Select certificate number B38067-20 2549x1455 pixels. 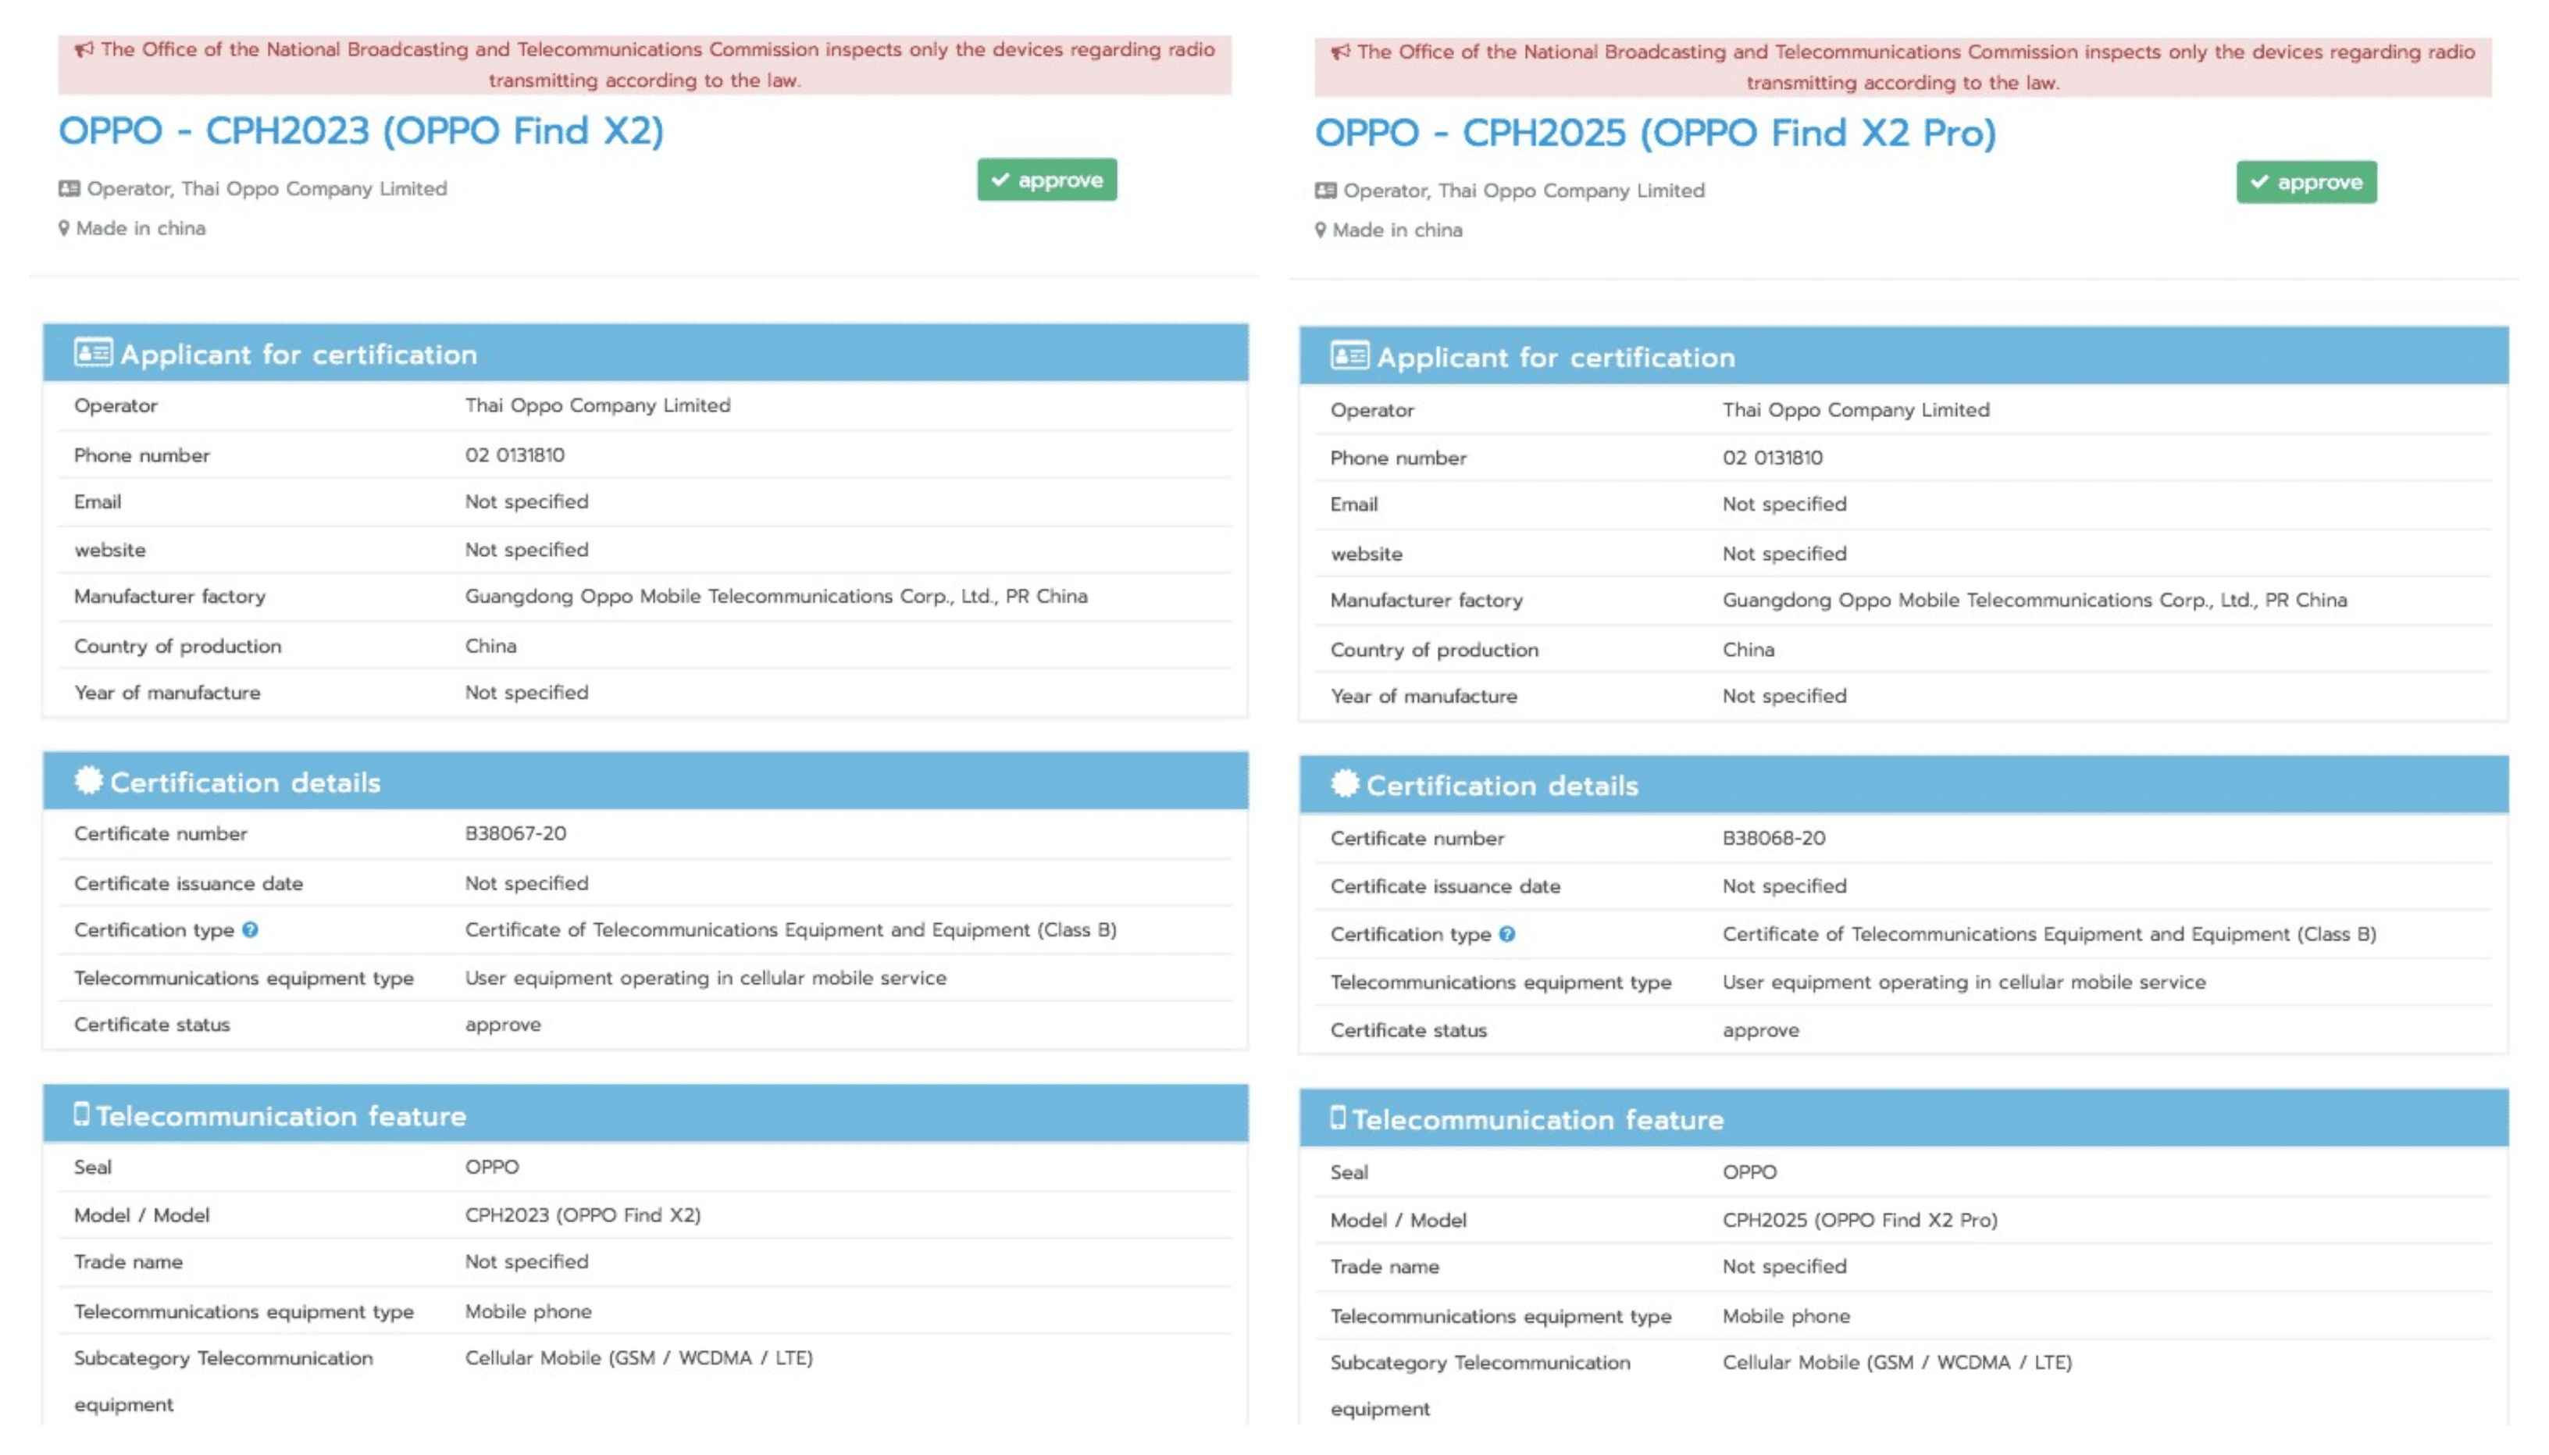tap(515, 833)
